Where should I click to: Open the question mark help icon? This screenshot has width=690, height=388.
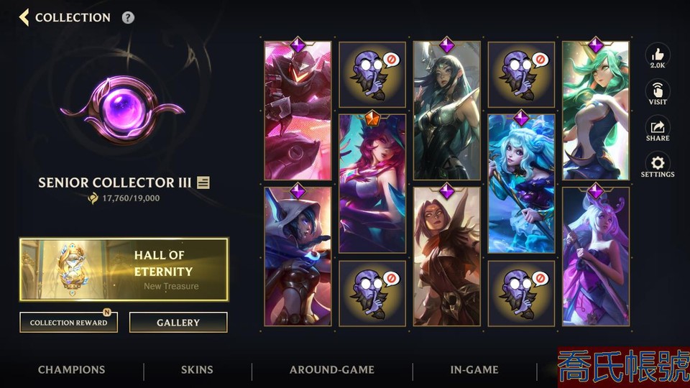tap(128, 17)
